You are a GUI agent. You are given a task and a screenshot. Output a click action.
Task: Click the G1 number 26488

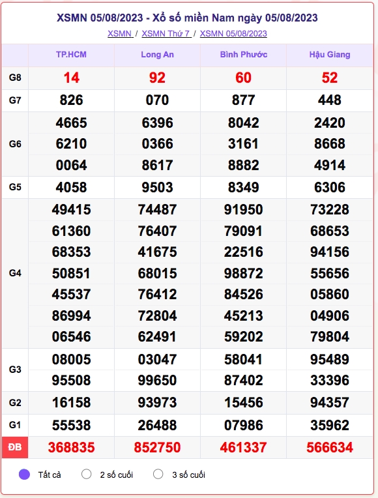[x=157, y=425]
